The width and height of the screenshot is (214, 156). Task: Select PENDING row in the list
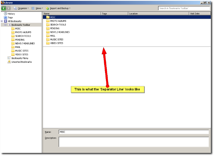tap(127, 28)
